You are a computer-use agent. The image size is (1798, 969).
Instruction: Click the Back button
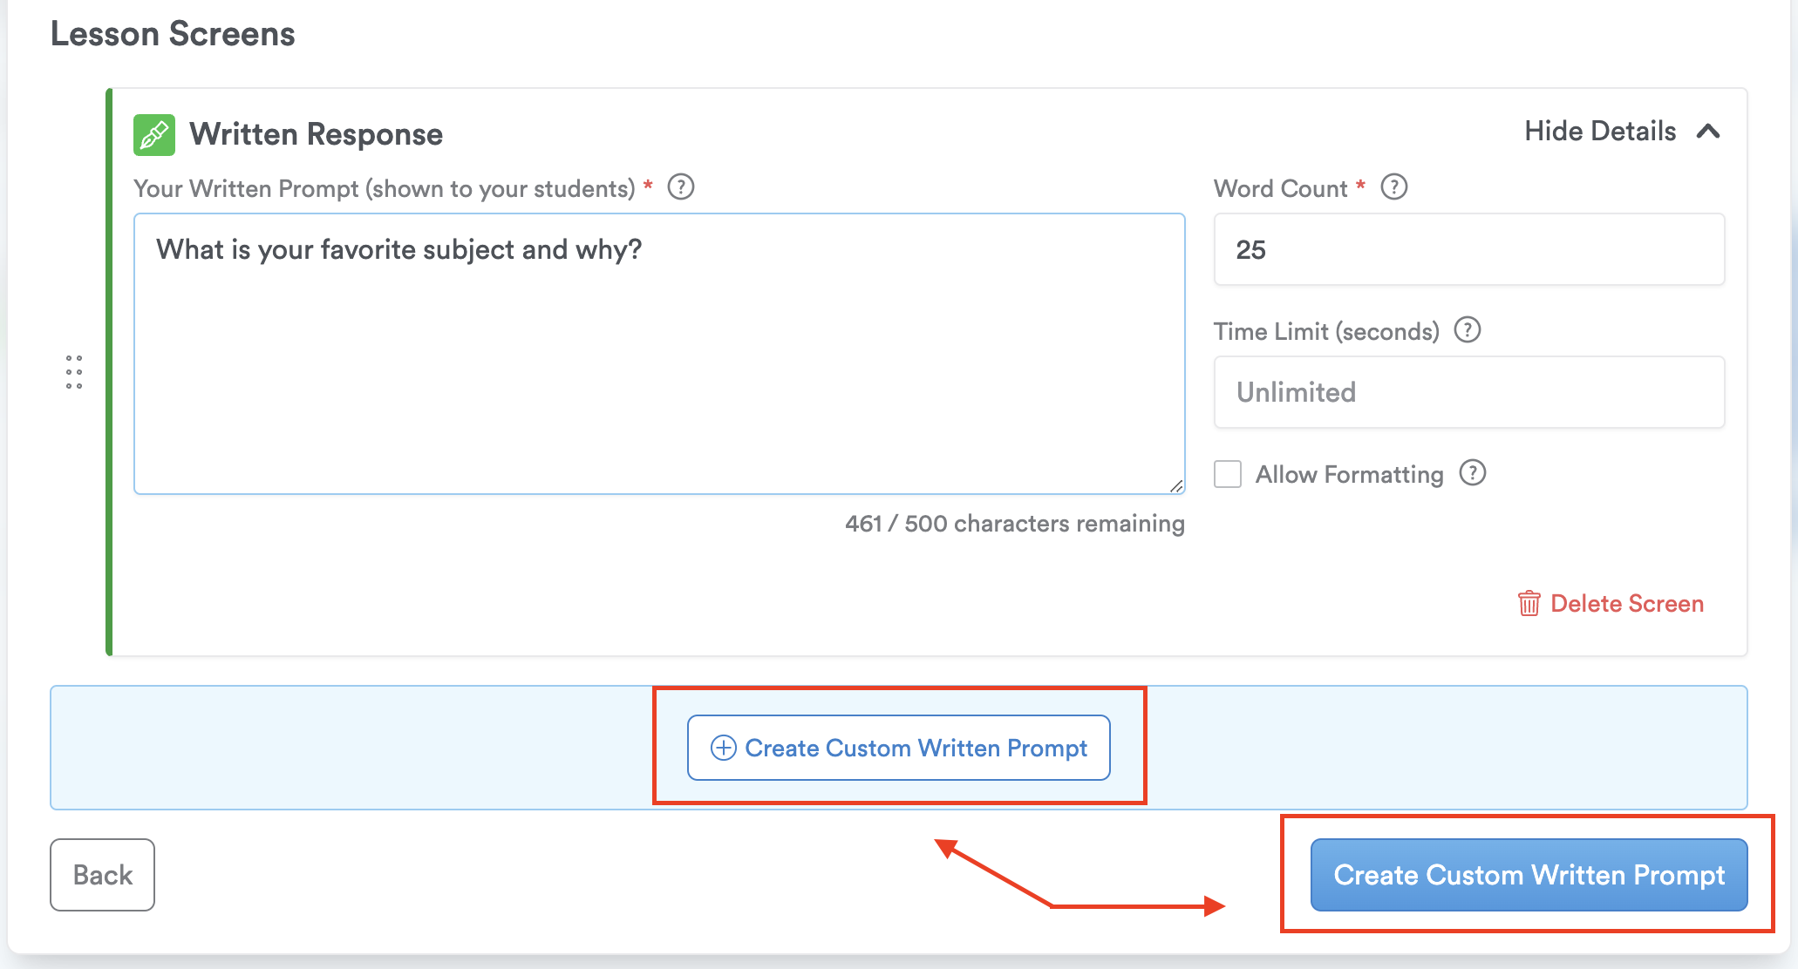(x=102, y=875)
